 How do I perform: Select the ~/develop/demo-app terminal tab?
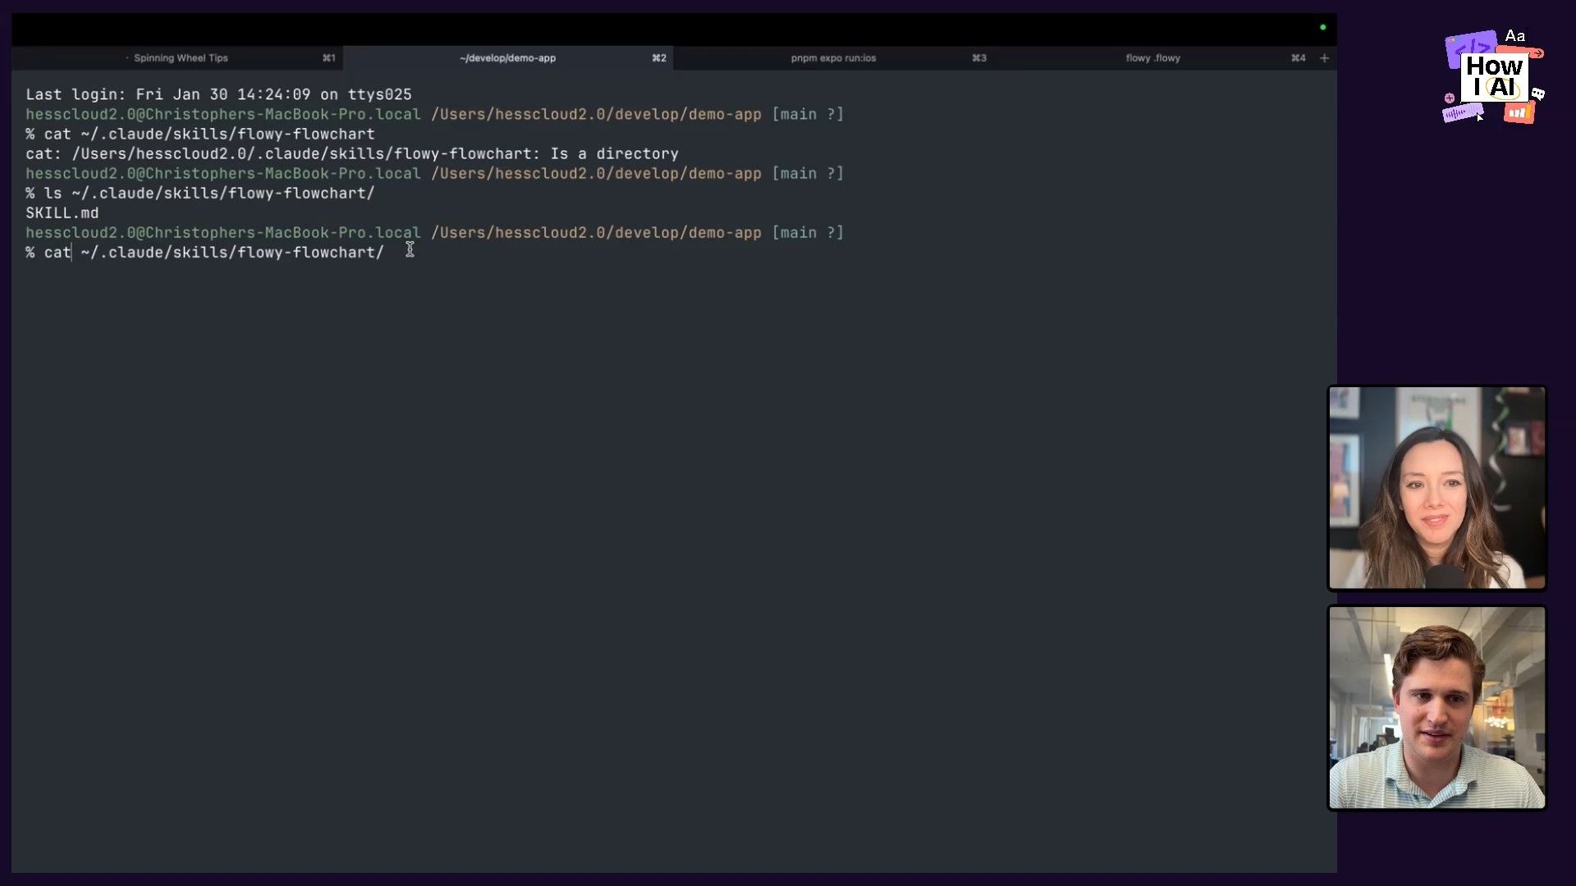tap(508, 58)
